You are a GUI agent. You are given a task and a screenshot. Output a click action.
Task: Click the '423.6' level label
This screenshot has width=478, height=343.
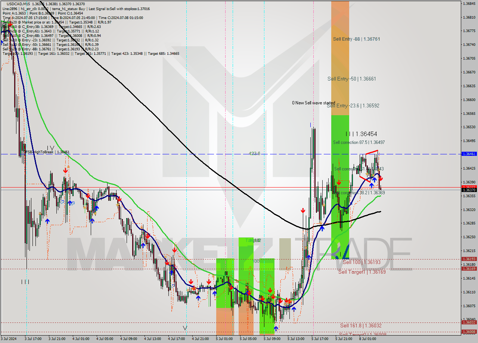click(255, 153)
